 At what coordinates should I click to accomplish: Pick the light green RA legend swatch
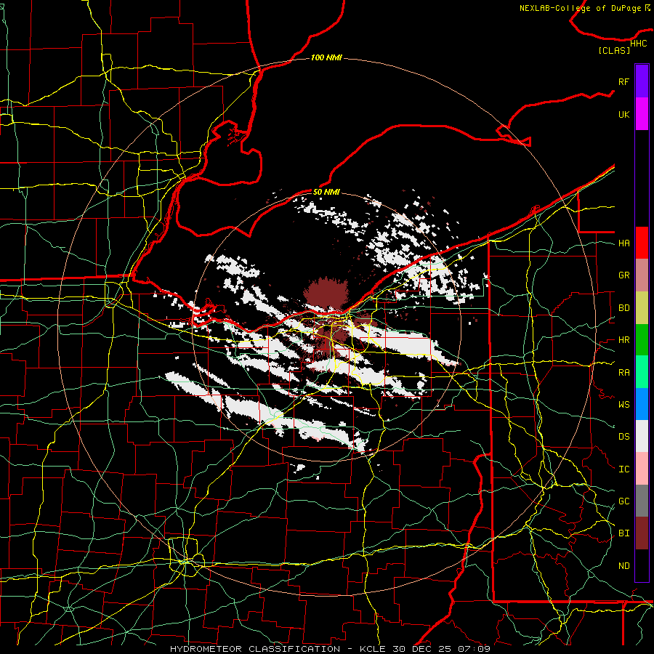coord(642,372)
